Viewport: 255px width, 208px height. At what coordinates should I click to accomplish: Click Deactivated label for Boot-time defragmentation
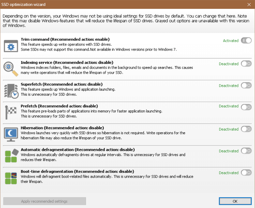click(x=229, y=173)
